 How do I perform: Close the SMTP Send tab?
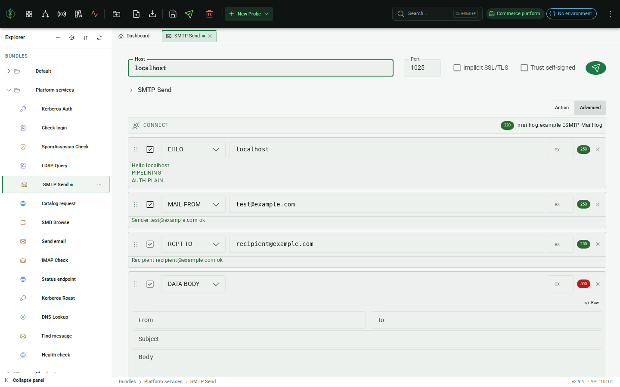[210, 36]
